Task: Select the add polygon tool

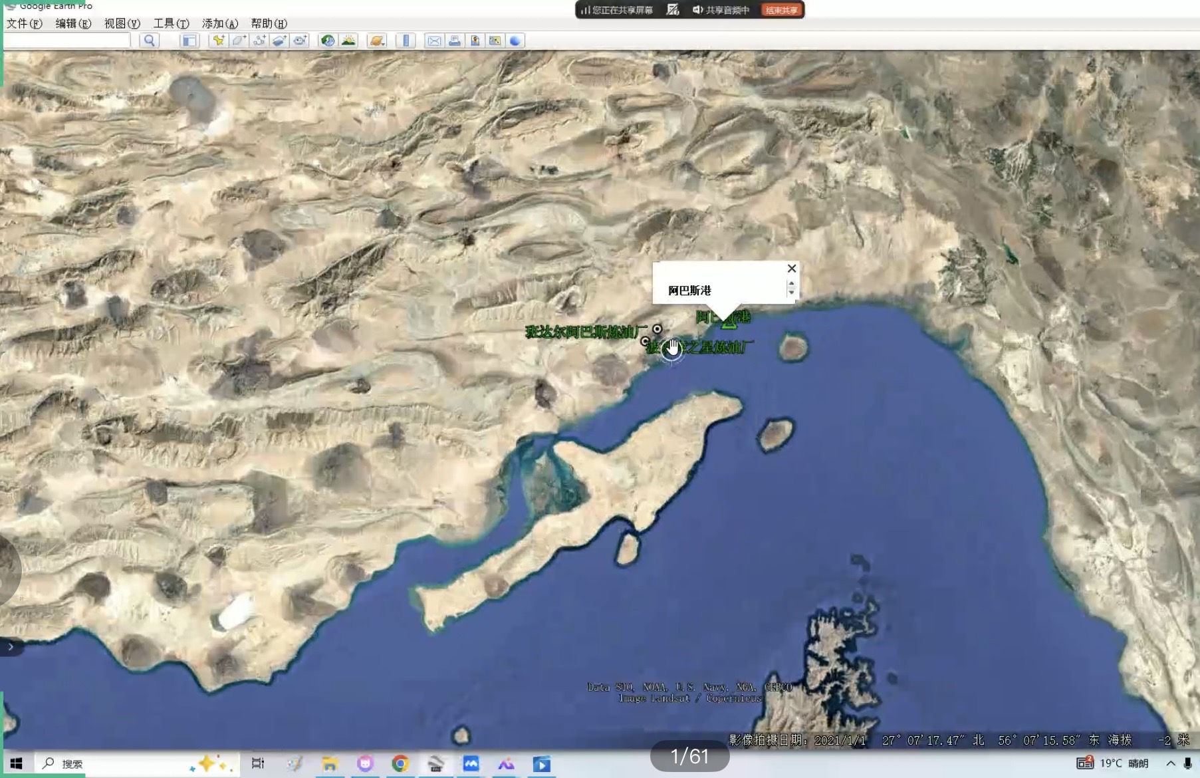Action: (x=238, y=41)
